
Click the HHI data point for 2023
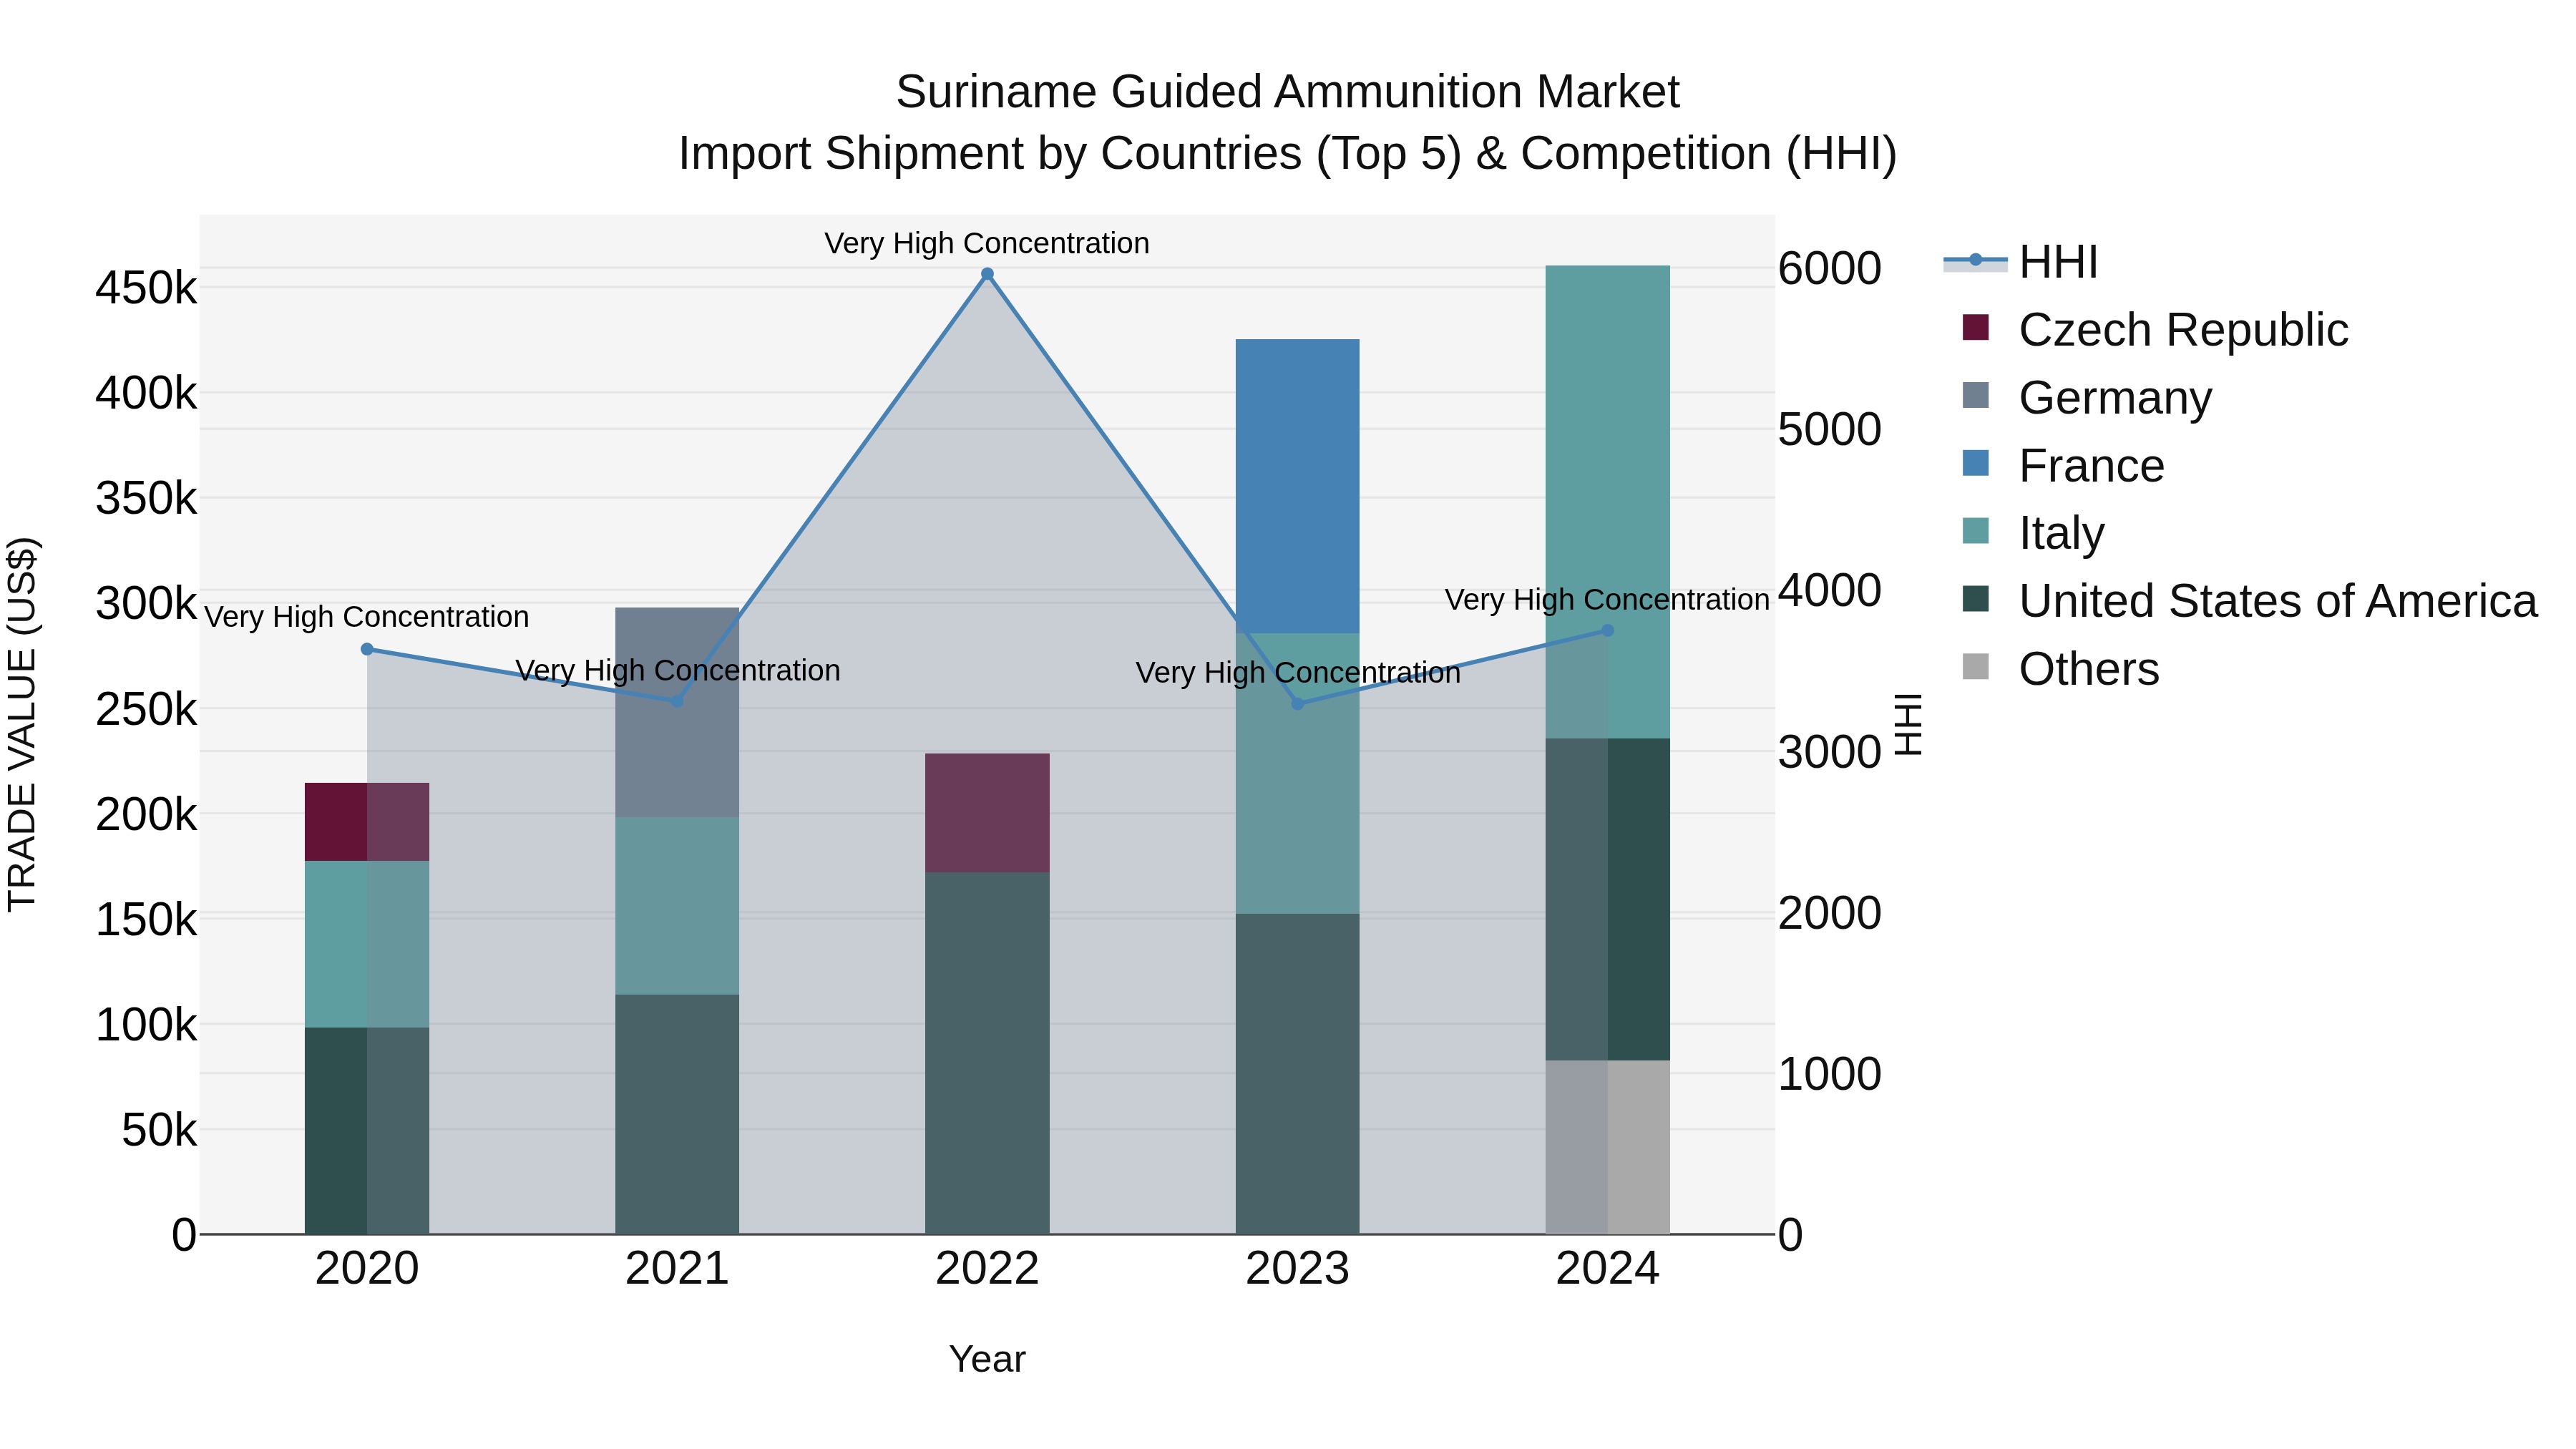coord(1298,704)
